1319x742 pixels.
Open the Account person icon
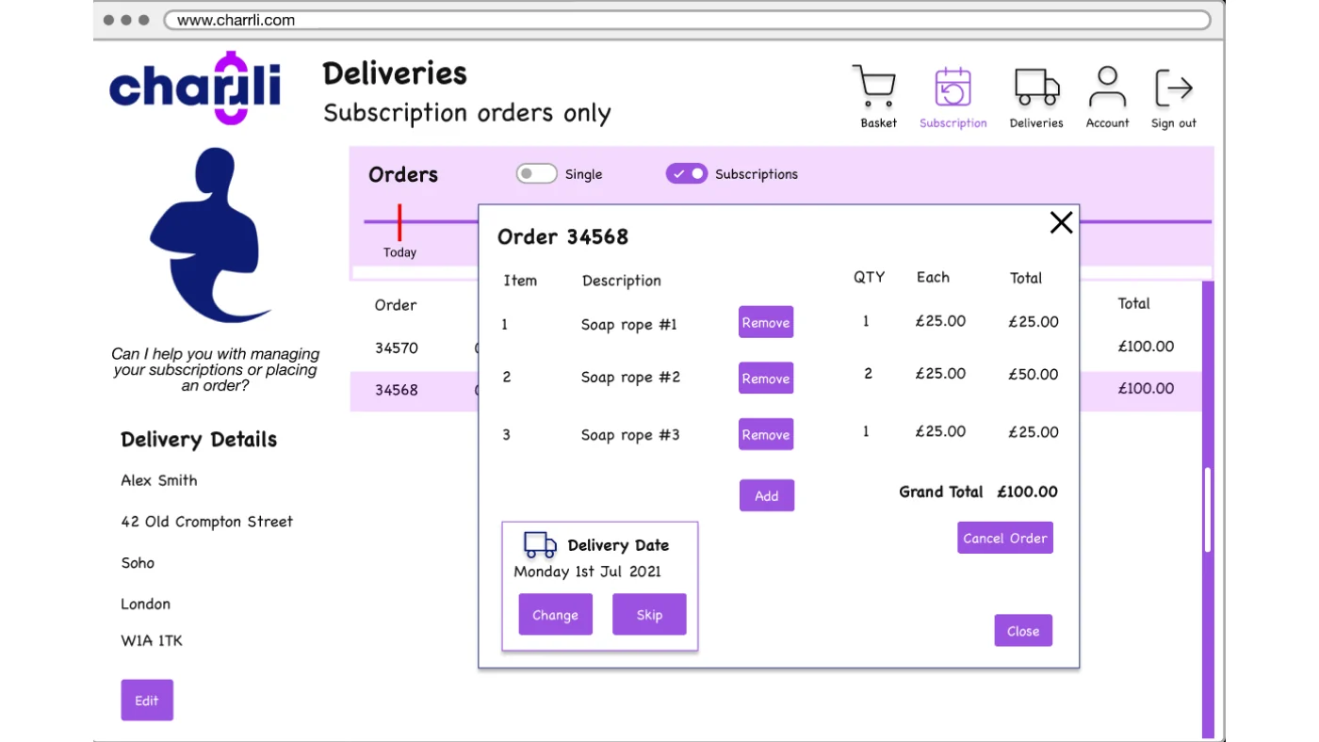pyautogui.click(x=1107, y=87)
